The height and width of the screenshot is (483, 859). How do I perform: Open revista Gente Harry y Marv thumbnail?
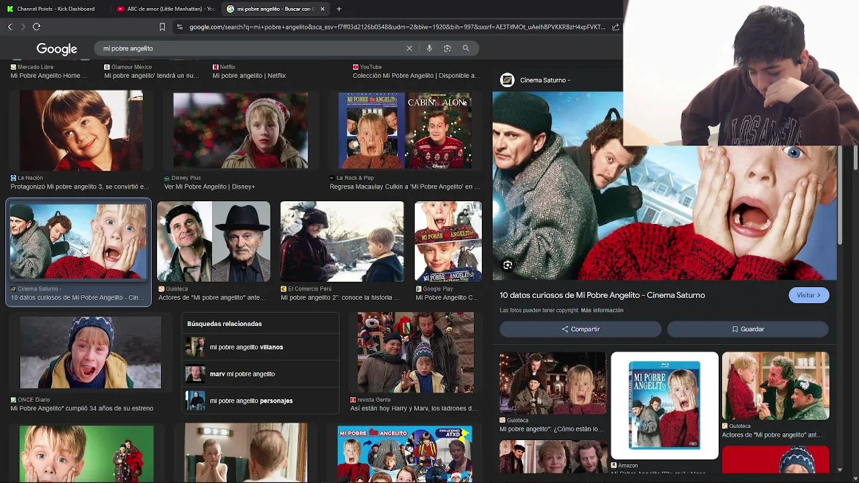pos(415,353)
